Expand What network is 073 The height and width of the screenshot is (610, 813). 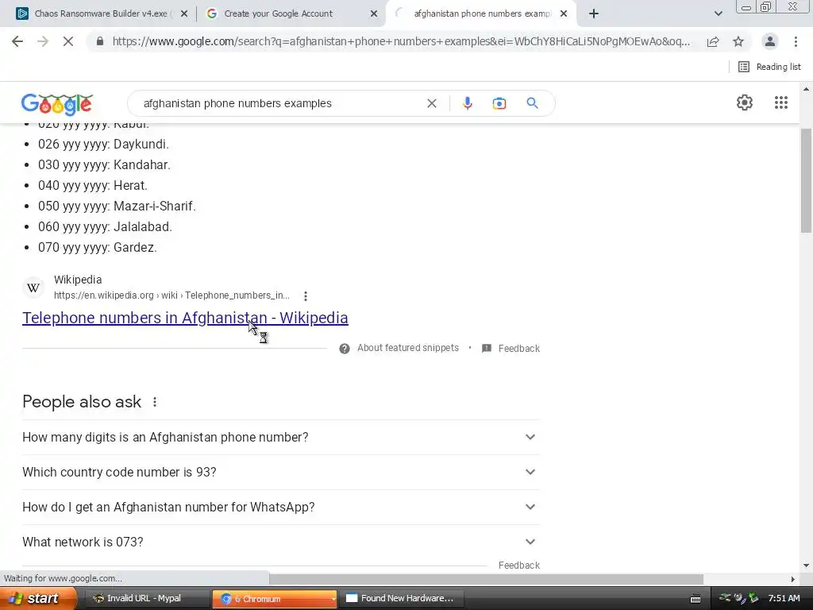[281, 542]
